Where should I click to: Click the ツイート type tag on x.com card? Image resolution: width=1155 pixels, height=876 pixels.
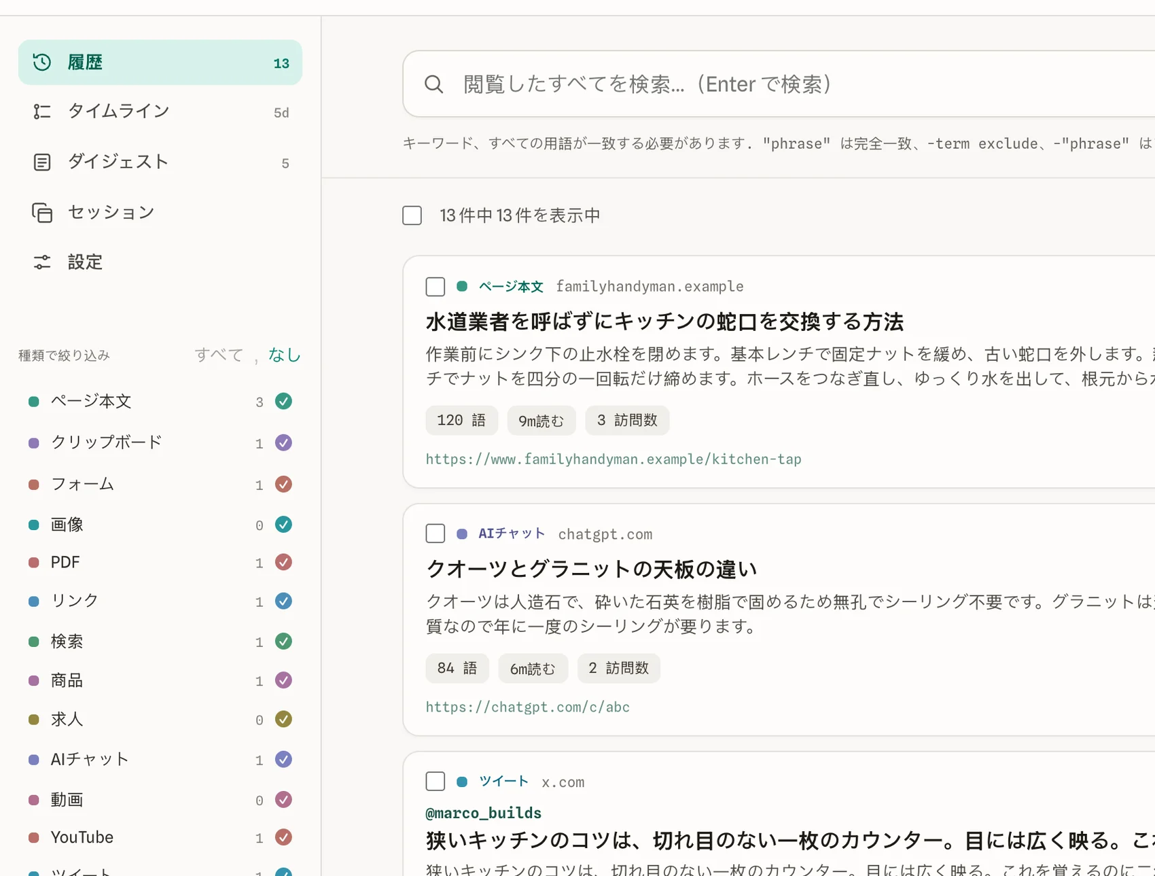pyautogui.click(x=503, y=782)
